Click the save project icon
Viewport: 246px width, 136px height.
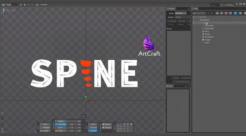(25, 5)
